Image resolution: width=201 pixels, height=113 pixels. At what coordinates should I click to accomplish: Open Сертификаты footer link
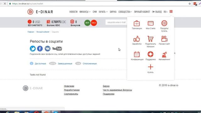point(71,94)
